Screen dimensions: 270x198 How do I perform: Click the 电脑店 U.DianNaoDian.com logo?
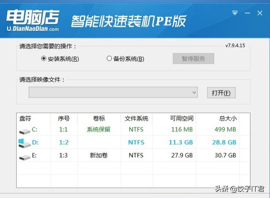click(x=33, y=21)
